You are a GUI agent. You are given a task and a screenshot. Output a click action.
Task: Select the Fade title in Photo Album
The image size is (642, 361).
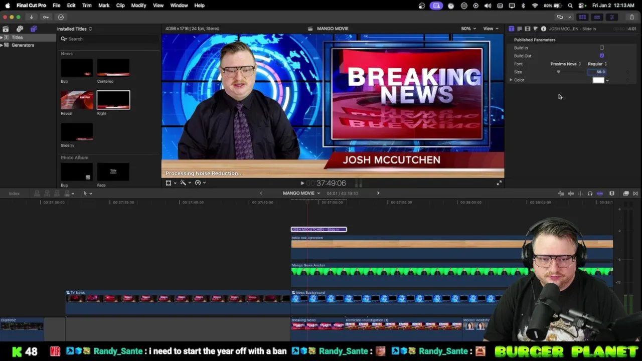113,172
